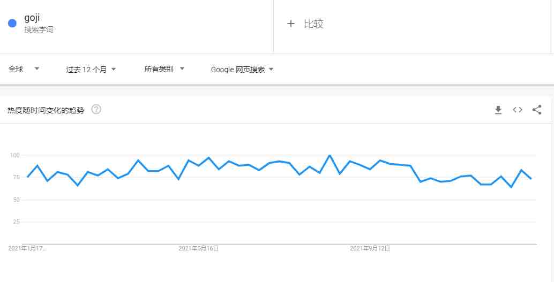Click the plus icon to add comparison

[291, 24]
